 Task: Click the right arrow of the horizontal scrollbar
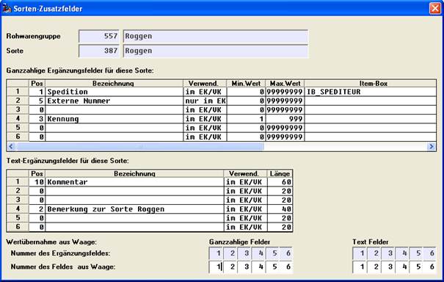click(432, 147)
